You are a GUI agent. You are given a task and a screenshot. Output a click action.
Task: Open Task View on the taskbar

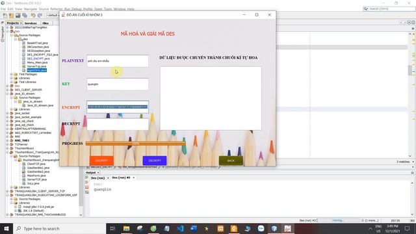pos(112,228)
